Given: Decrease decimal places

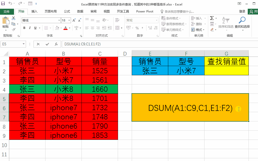Looking at the screenshot, I should coord(156,28).
